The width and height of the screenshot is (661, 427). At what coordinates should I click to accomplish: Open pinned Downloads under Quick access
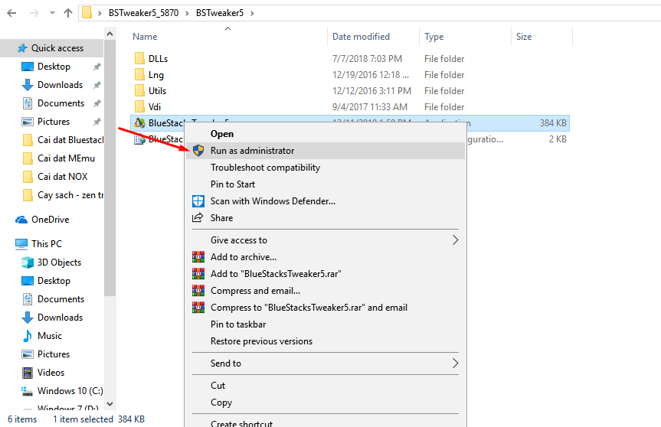click(x=60, y=85)
